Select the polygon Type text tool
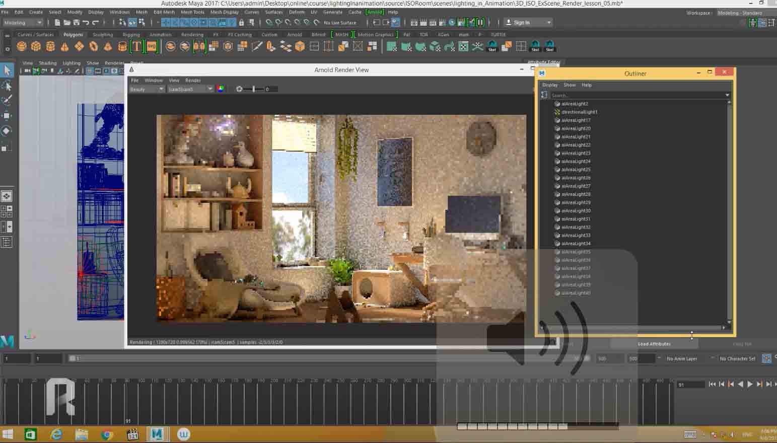Viewport: 777px width, 443px height. point(136,47)
